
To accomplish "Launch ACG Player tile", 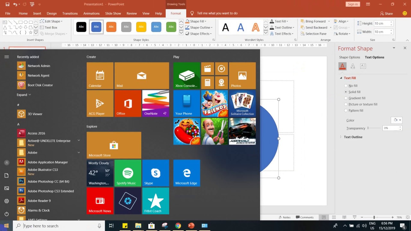I will [100, 103].
